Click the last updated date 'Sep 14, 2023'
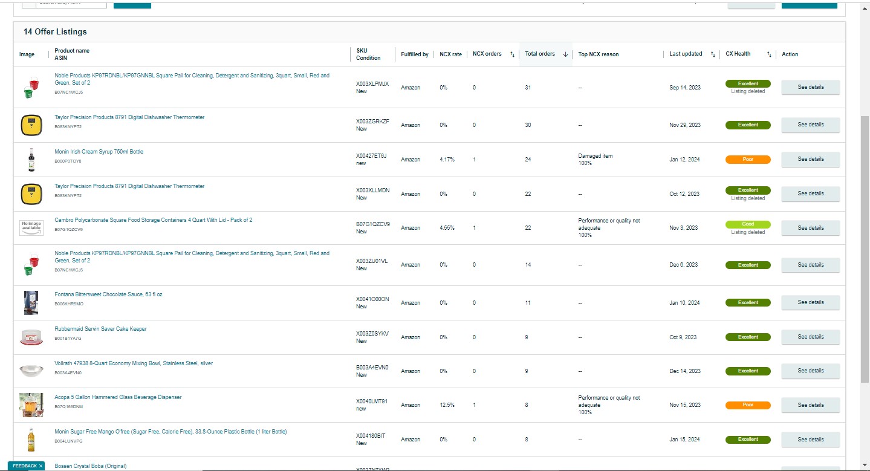 pos(685,88)
